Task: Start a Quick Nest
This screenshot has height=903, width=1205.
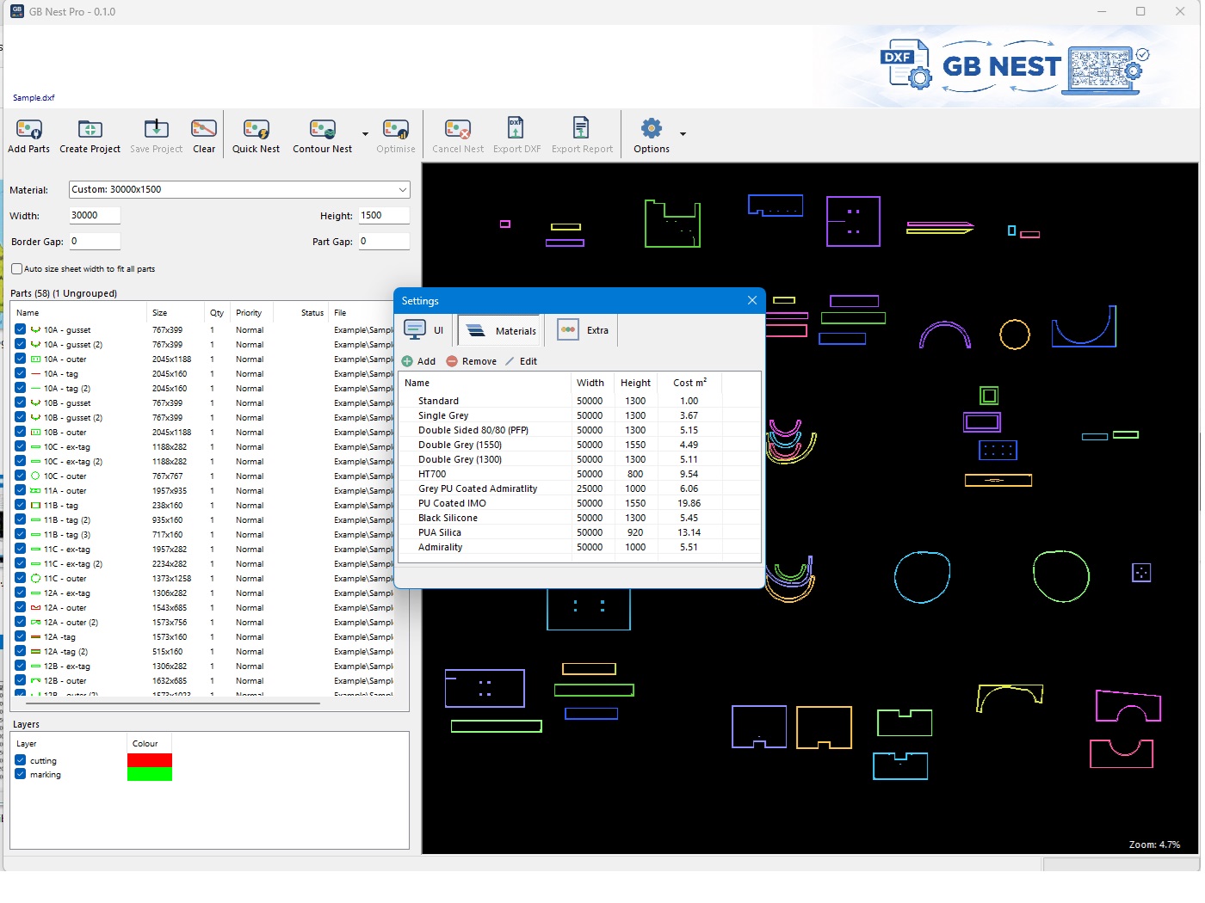Action: pos(256,130)
